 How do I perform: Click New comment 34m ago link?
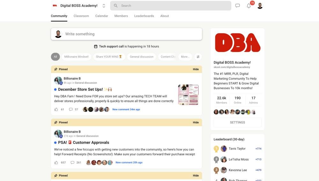point(126,109)
